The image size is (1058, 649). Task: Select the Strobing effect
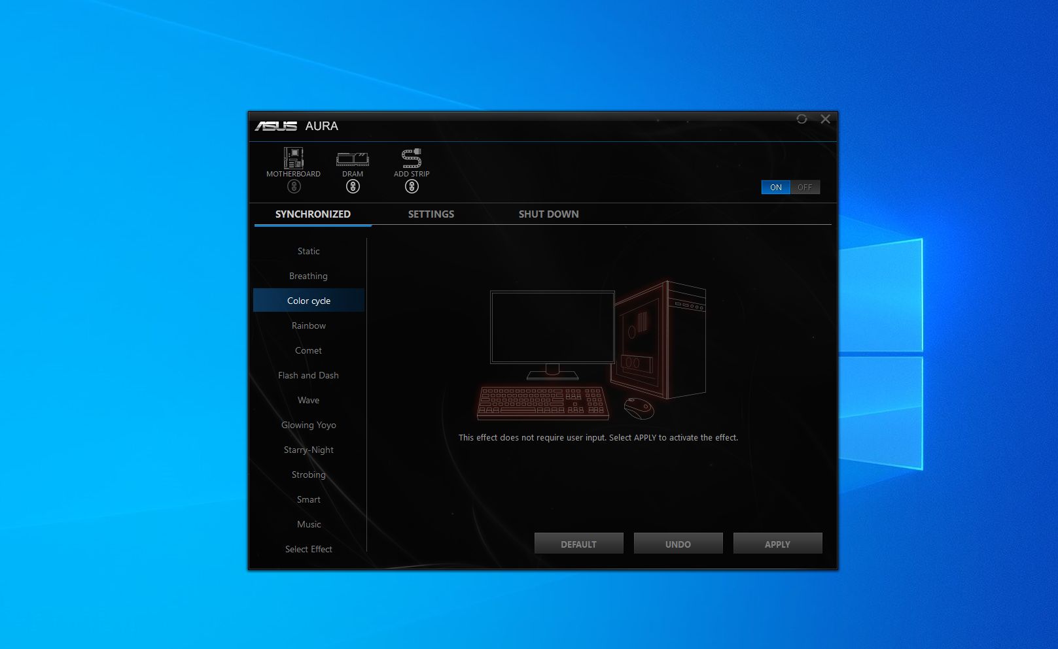309,474
